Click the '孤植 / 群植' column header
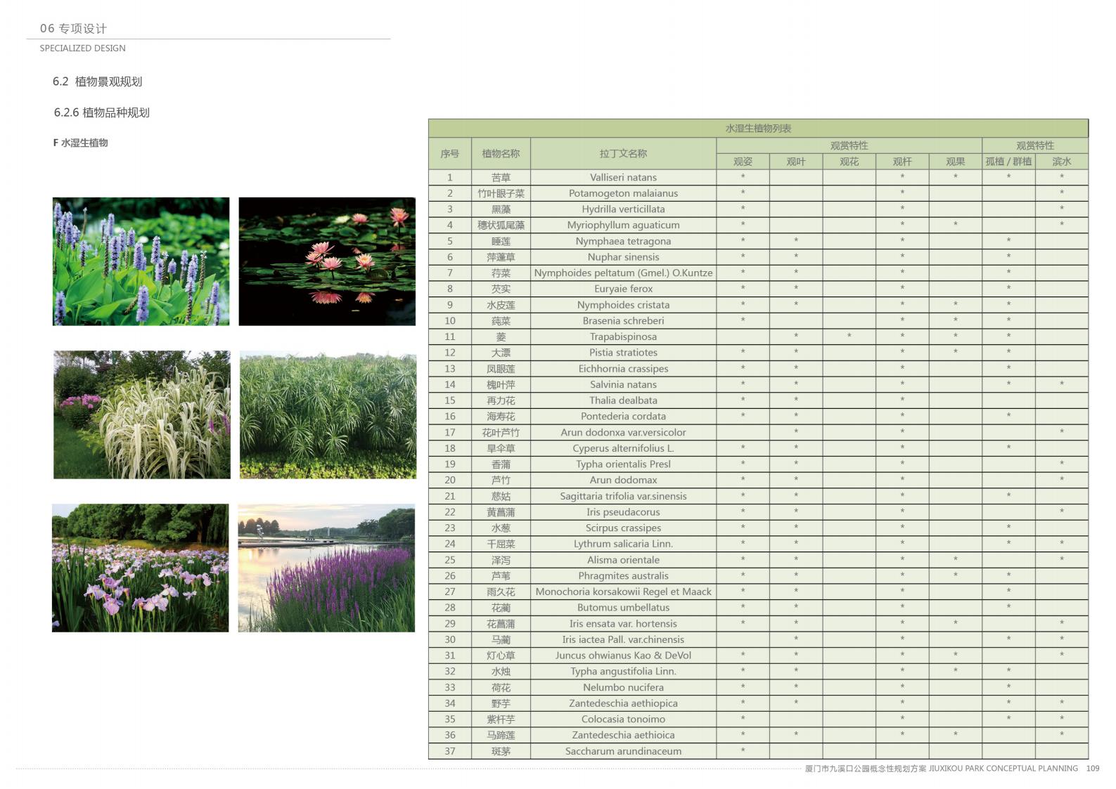 point(1008,162)
